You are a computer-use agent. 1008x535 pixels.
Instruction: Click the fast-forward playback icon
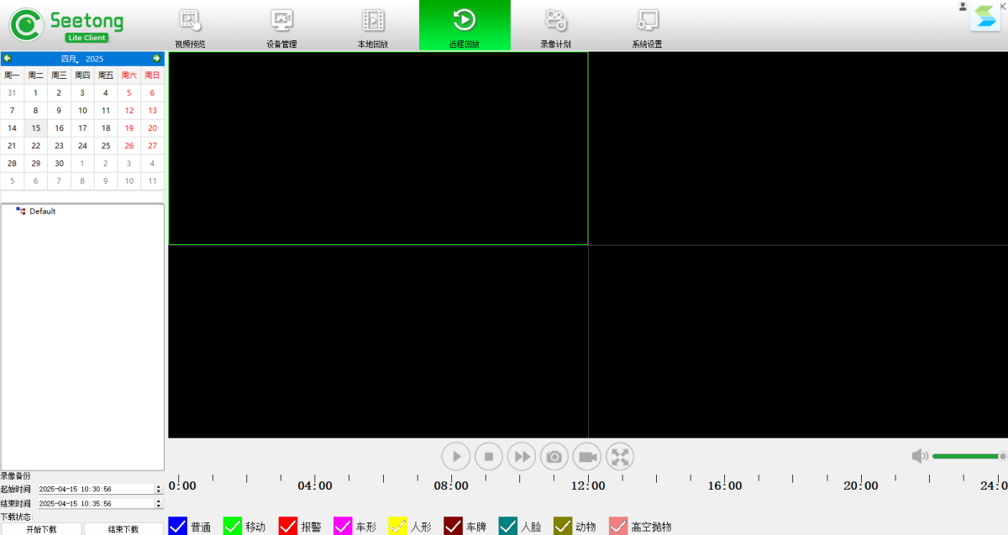522,456
